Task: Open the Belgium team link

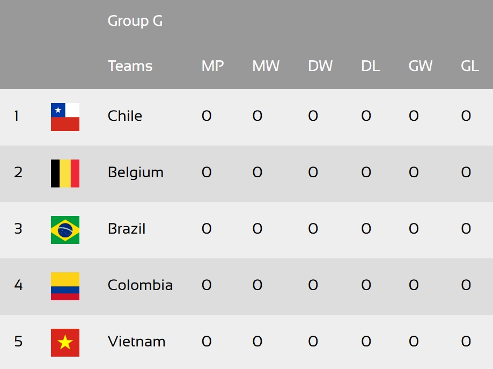Action: point(136,172)
